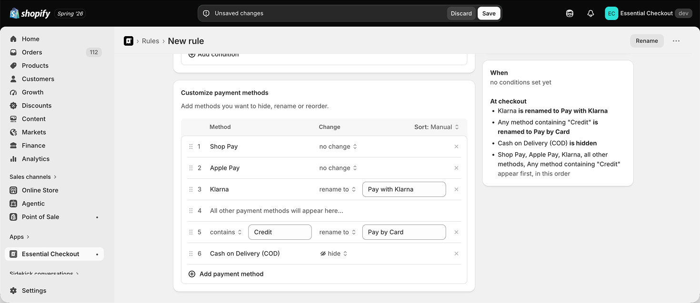Remove the Shop Pay row
This screenshot has width=700, height=303.
456,147
